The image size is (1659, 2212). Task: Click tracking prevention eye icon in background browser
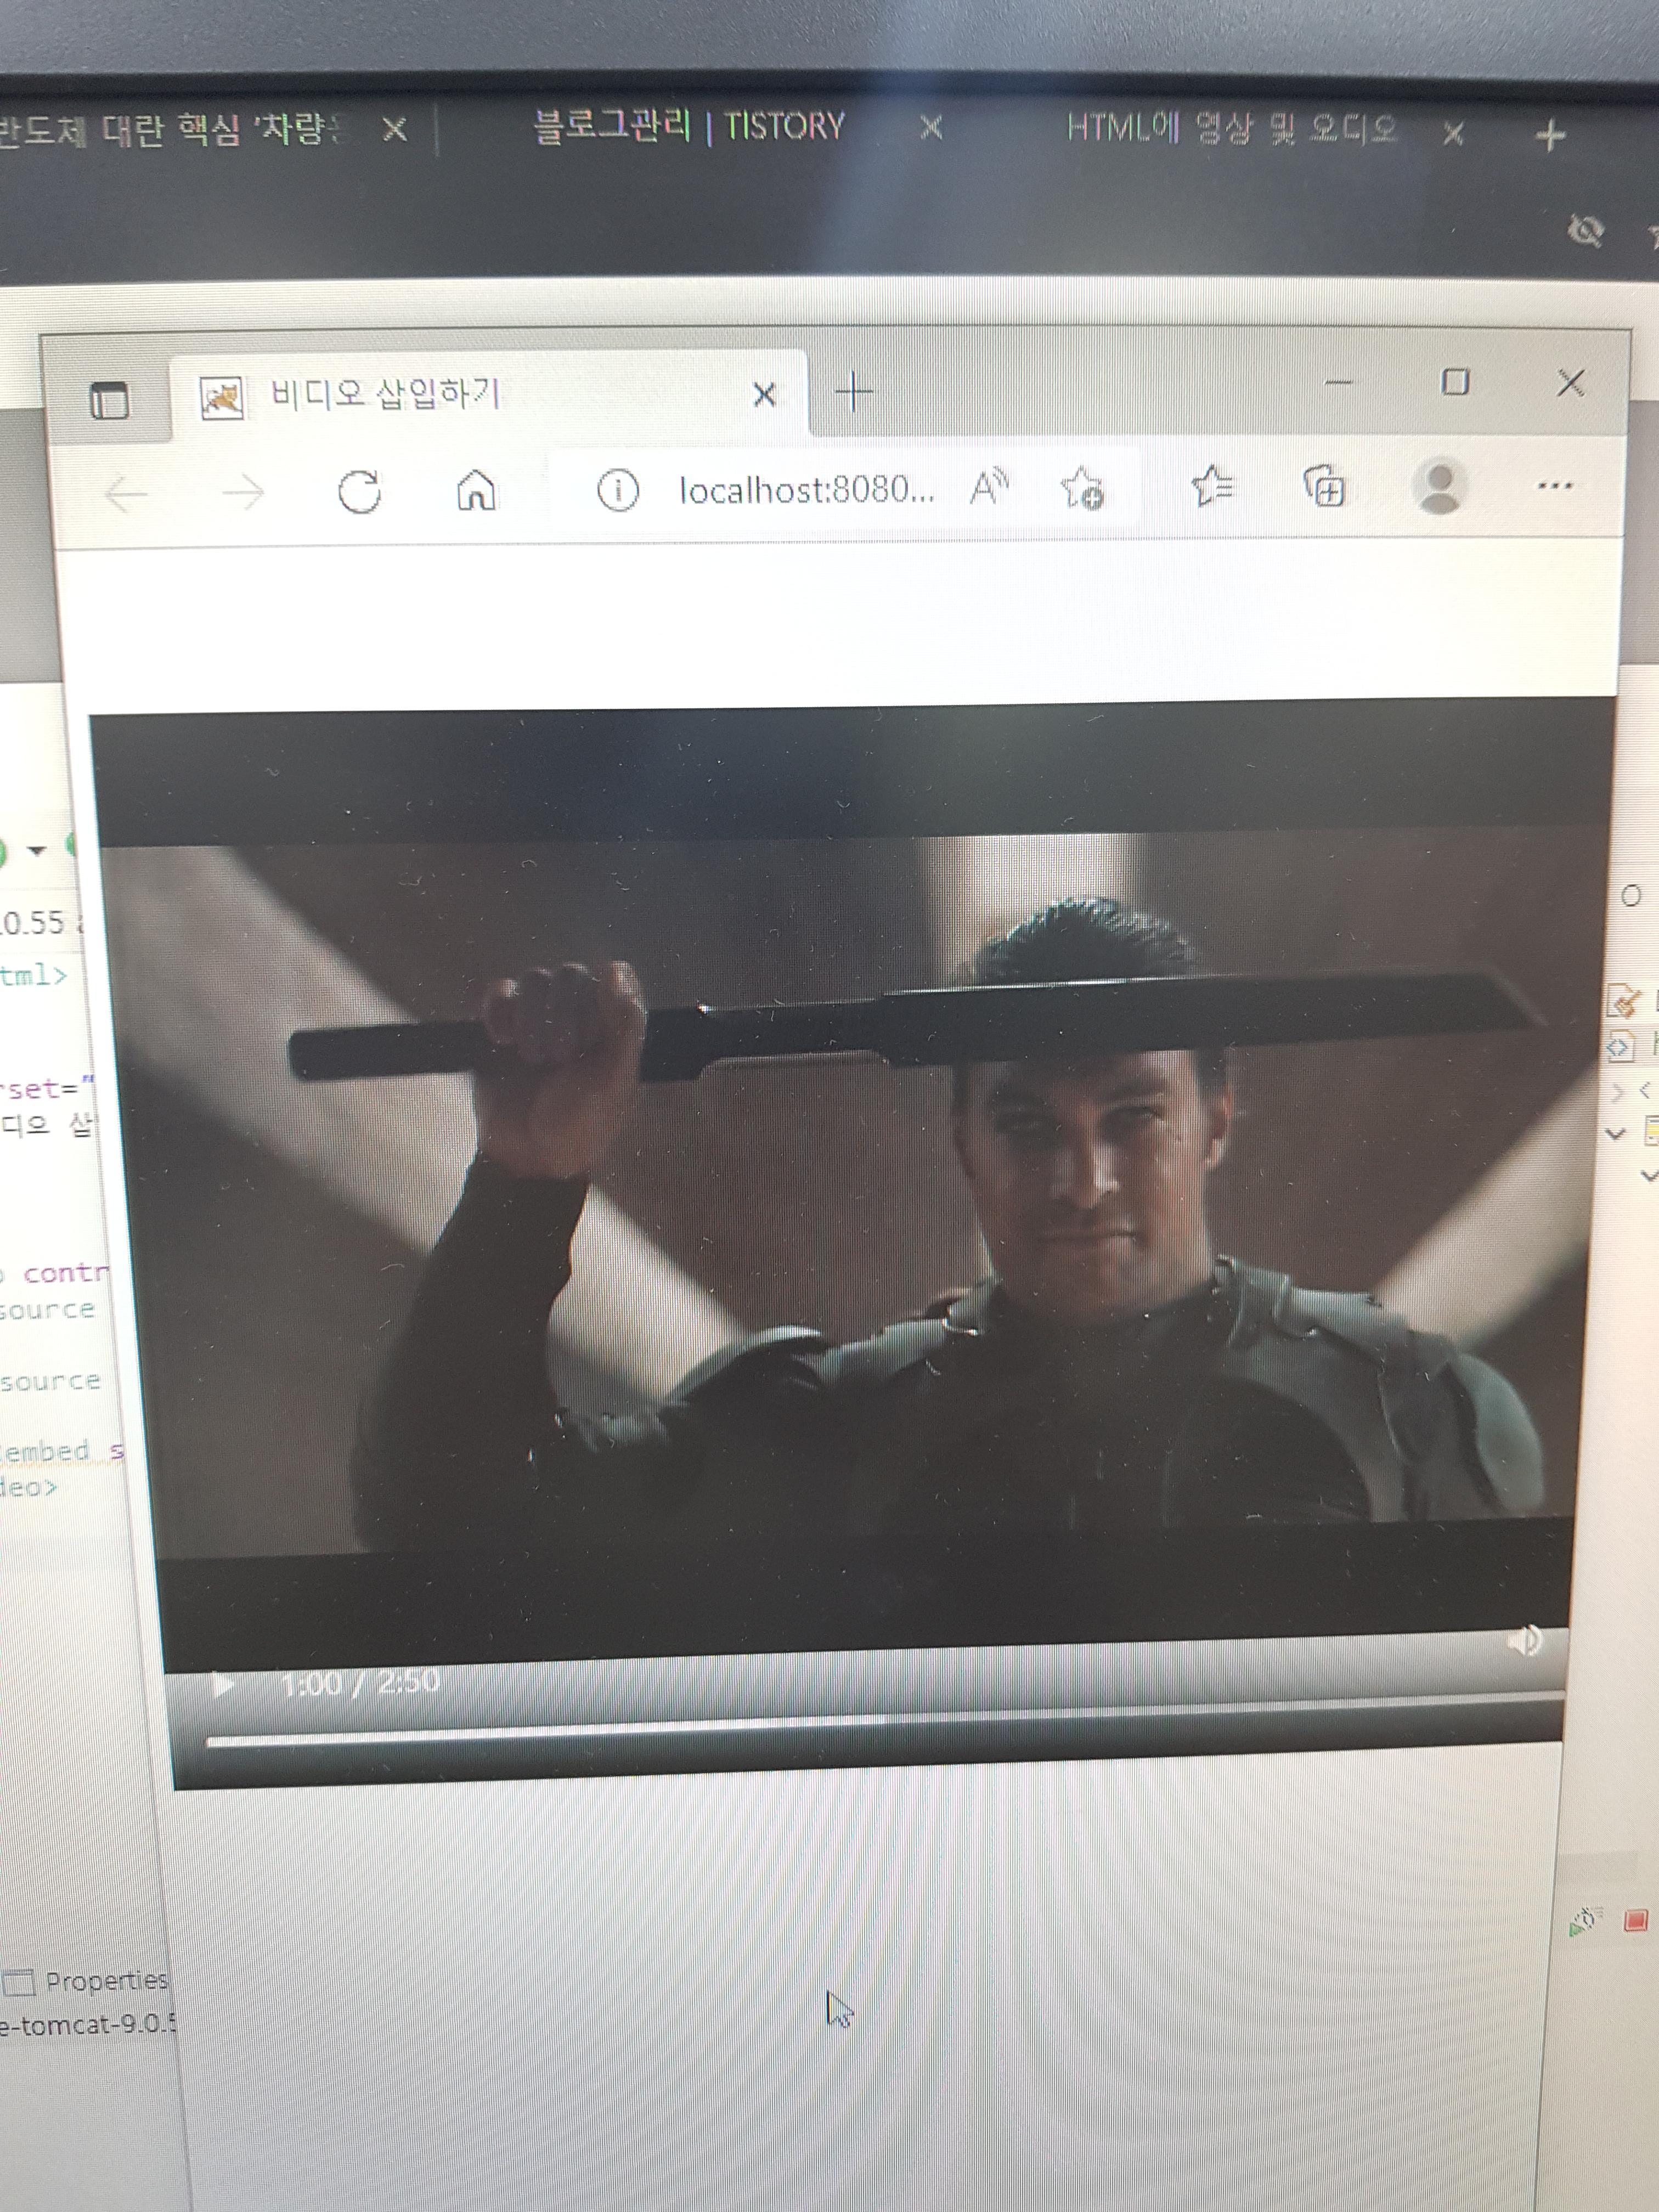coord(1585,232)
